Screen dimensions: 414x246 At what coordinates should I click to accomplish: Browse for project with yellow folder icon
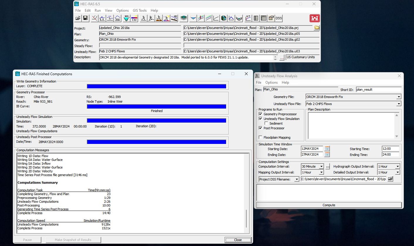(x=317, y=28)
